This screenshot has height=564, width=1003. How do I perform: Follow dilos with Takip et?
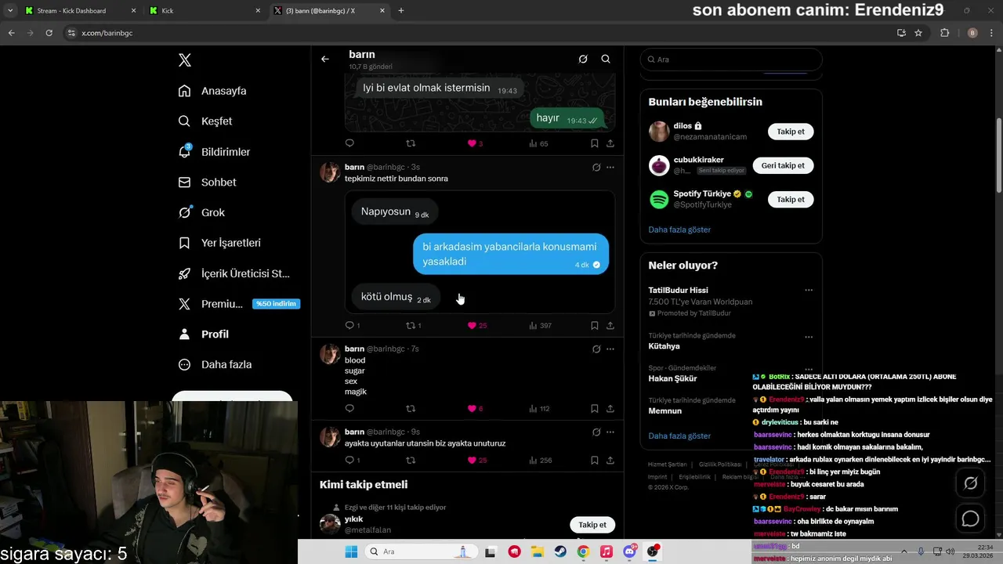coord(791,132)
